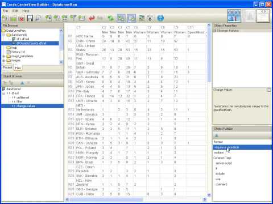Click the 'GER - Germany' table cell
Image resolution: width=273 pixels, height=204 pixels.
point(88,72)
